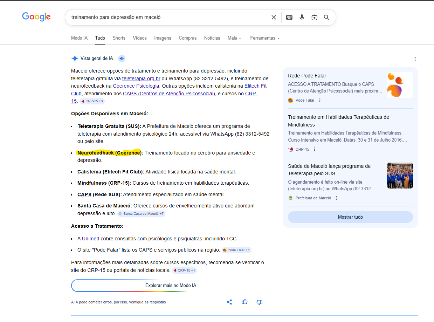Listen to AI overview speaker icon
Image resolution: width=434 pixels, height=322 pixels.
click(122, 59)
